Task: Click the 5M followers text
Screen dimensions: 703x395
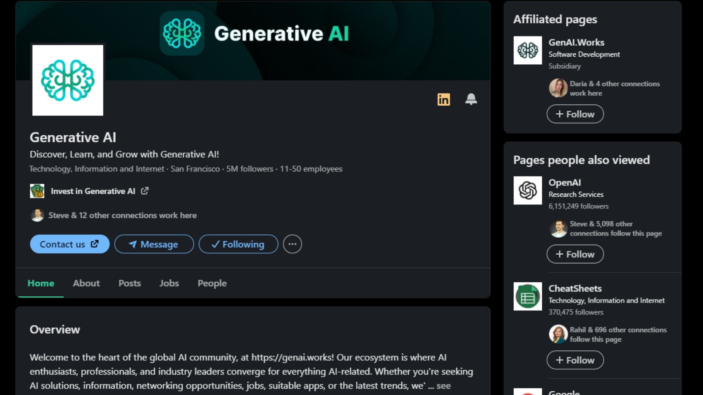Action: (x=250, y=169)
